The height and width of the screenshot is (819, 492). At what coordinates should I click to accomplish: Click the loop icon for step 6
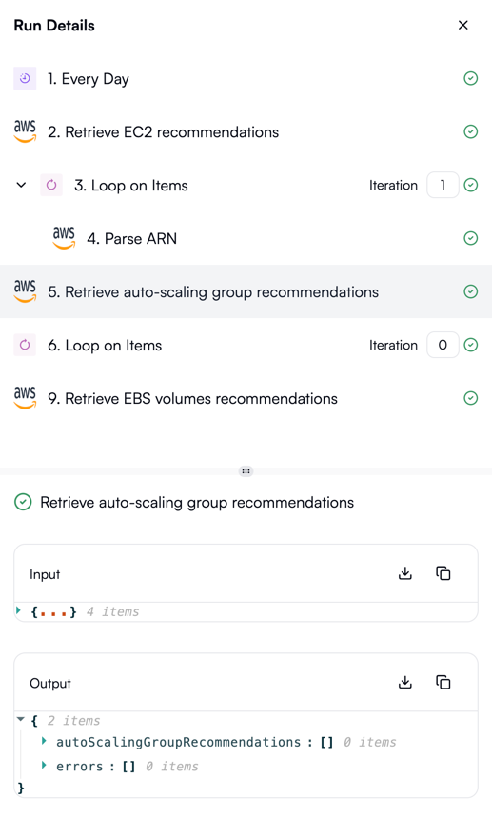click(x=25, y=345)
